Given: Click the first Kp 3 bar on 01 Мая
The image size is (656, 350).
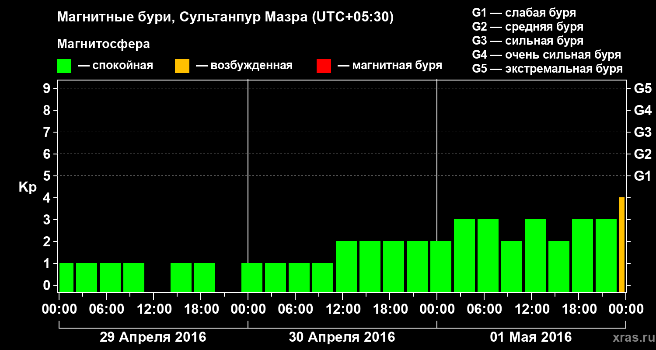Looking at the screenshot, I should tap(464, 255).
